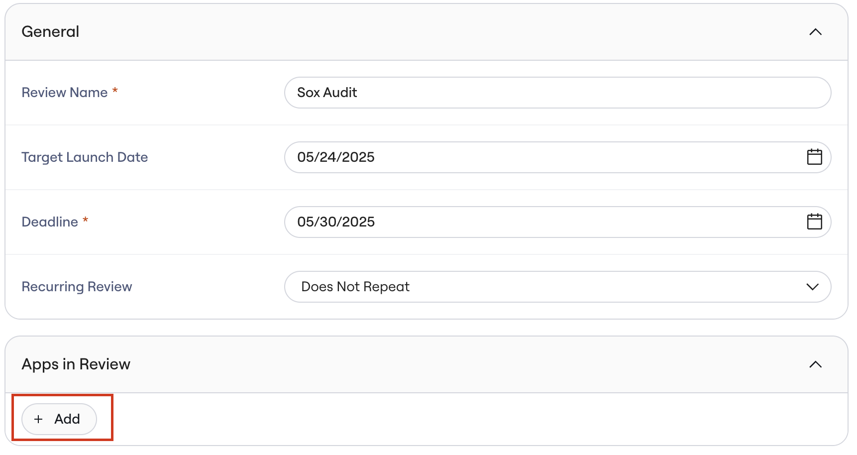Select the Target Launch Date value 05/24/2025
This screenshot has height=455, width=857.
(x=336, y=157)
